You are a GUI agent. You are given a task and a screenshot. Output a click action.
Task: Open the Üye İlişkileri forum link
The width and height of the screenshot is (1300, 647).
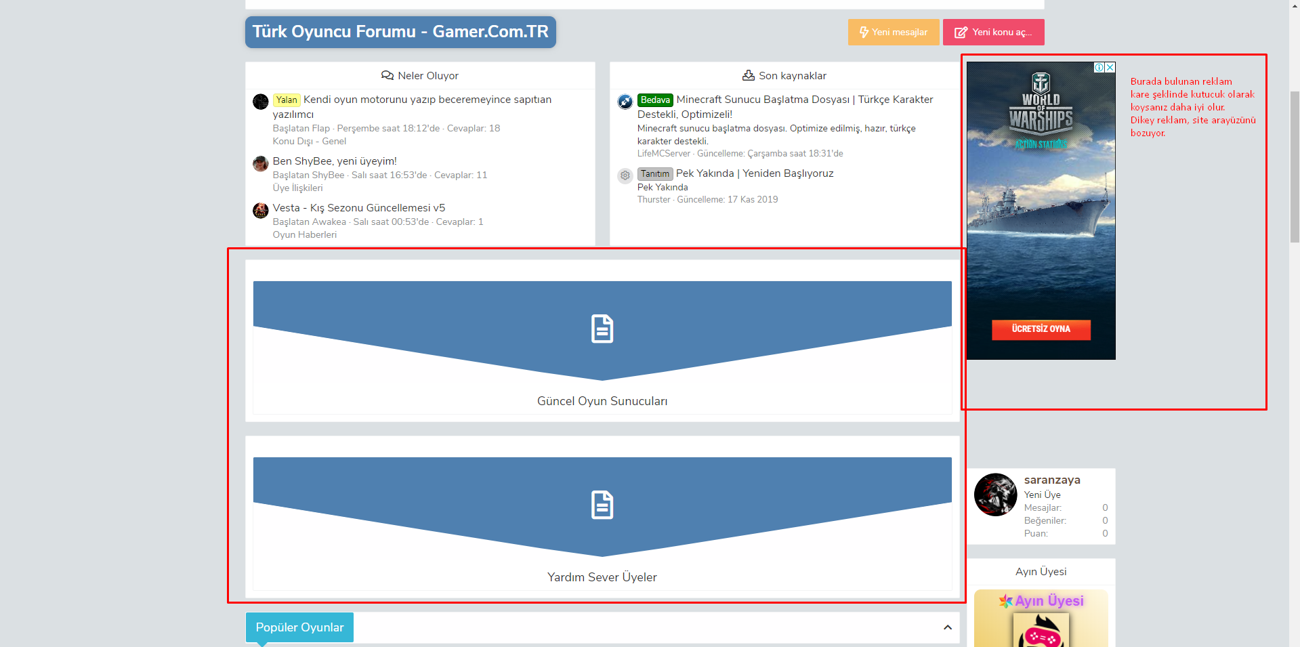click(x=298, y=188)
